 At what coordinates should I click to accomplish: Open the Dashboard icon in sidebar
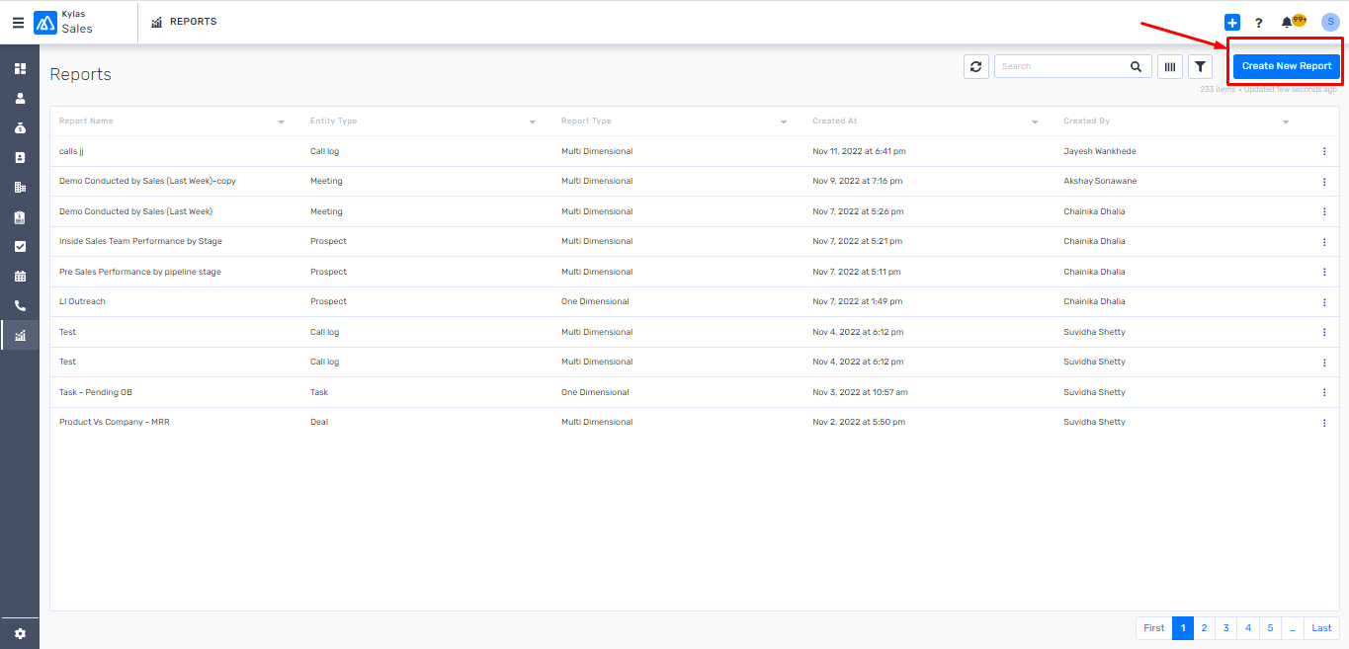pos(20,69)
